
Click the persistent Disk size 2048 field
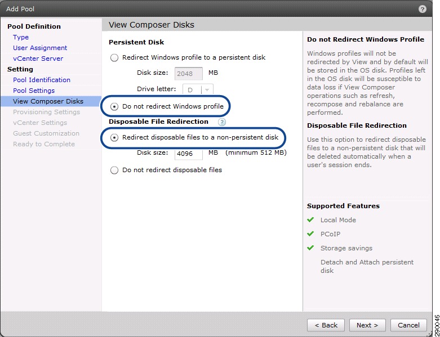pyautogui.click(x=189, y=74)
